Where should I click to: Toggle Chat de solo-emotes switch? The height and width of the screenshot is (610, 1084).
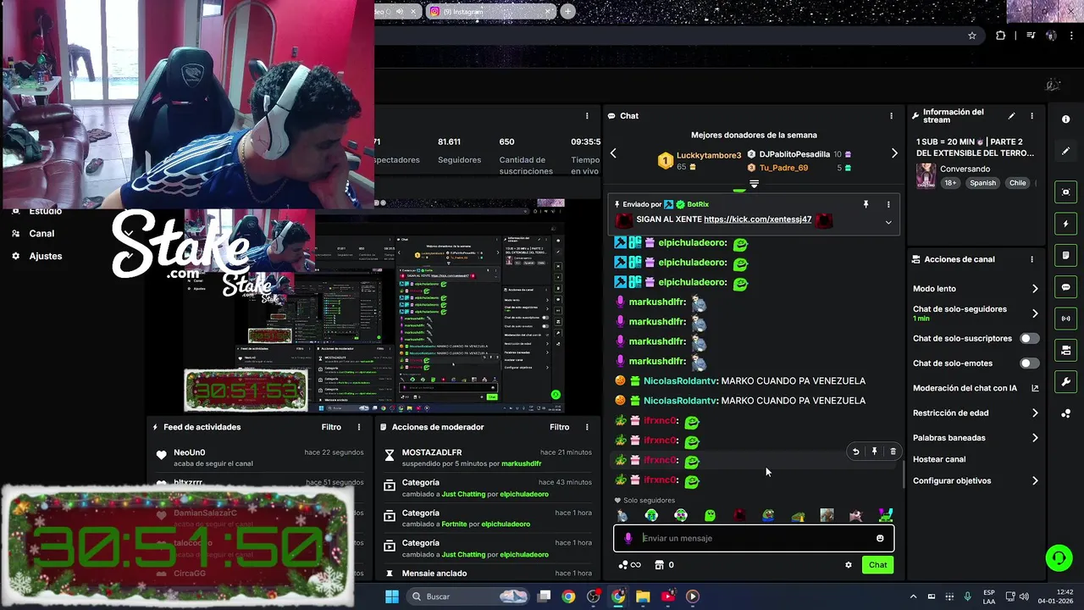pyautogui.click(x=1029, y=363)
